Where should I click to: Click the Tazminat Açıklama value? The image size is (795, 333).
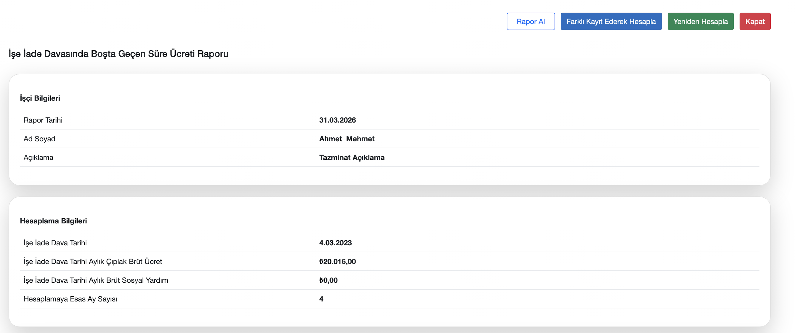coord(352,158)
